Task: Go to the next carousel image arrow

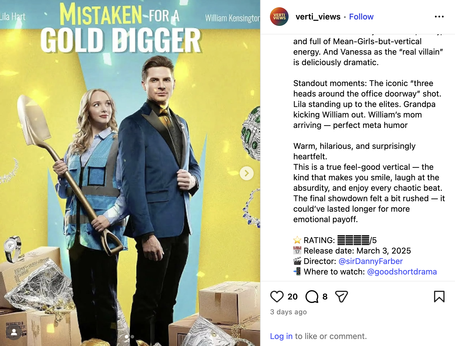Action: tap(247, 173)
